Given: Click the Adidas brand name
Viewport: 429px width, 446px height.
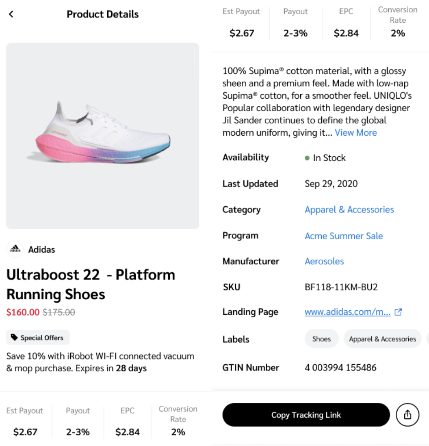Looking at the screenshot, I should 41,249.
